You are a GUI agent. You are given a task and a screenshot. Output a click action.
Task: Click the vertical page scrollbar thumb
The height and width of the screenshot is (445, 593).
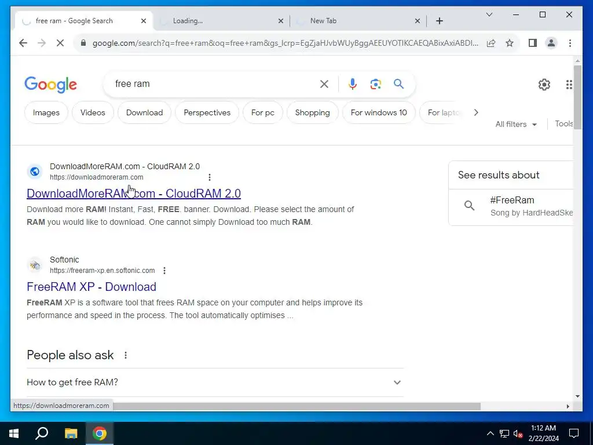coord(577,97)
